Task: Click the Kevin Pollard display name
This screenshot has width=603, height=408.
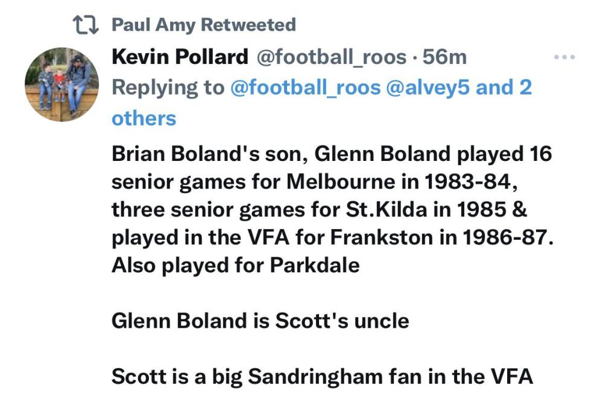Action: pos(180,57)
